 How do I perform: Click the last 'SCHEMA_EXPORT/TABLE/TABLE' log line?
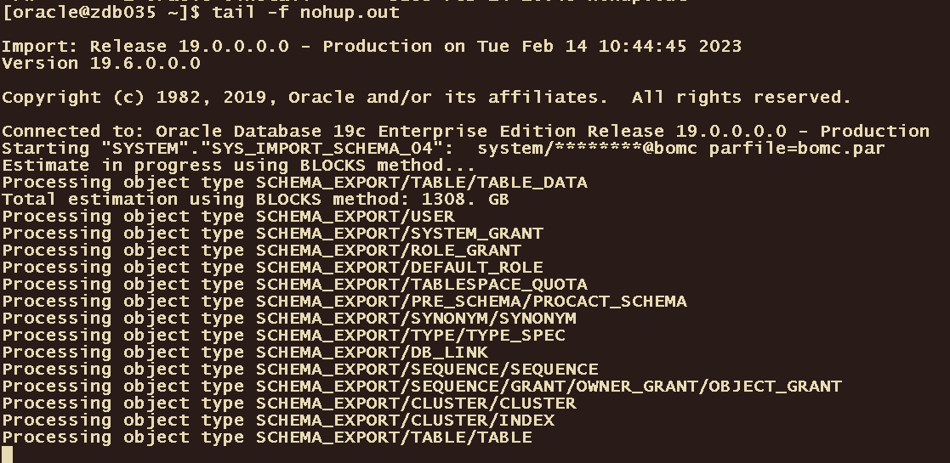coord(394,437)
